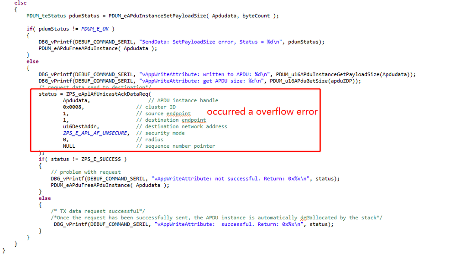Click the "// destination network address" comment
This screenshot has width=456, height=259.
coord(182,127)
